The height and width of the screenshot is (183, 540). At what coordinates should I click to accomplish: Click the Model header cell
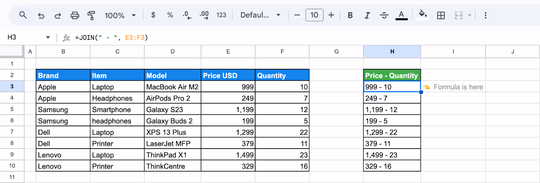173,75
